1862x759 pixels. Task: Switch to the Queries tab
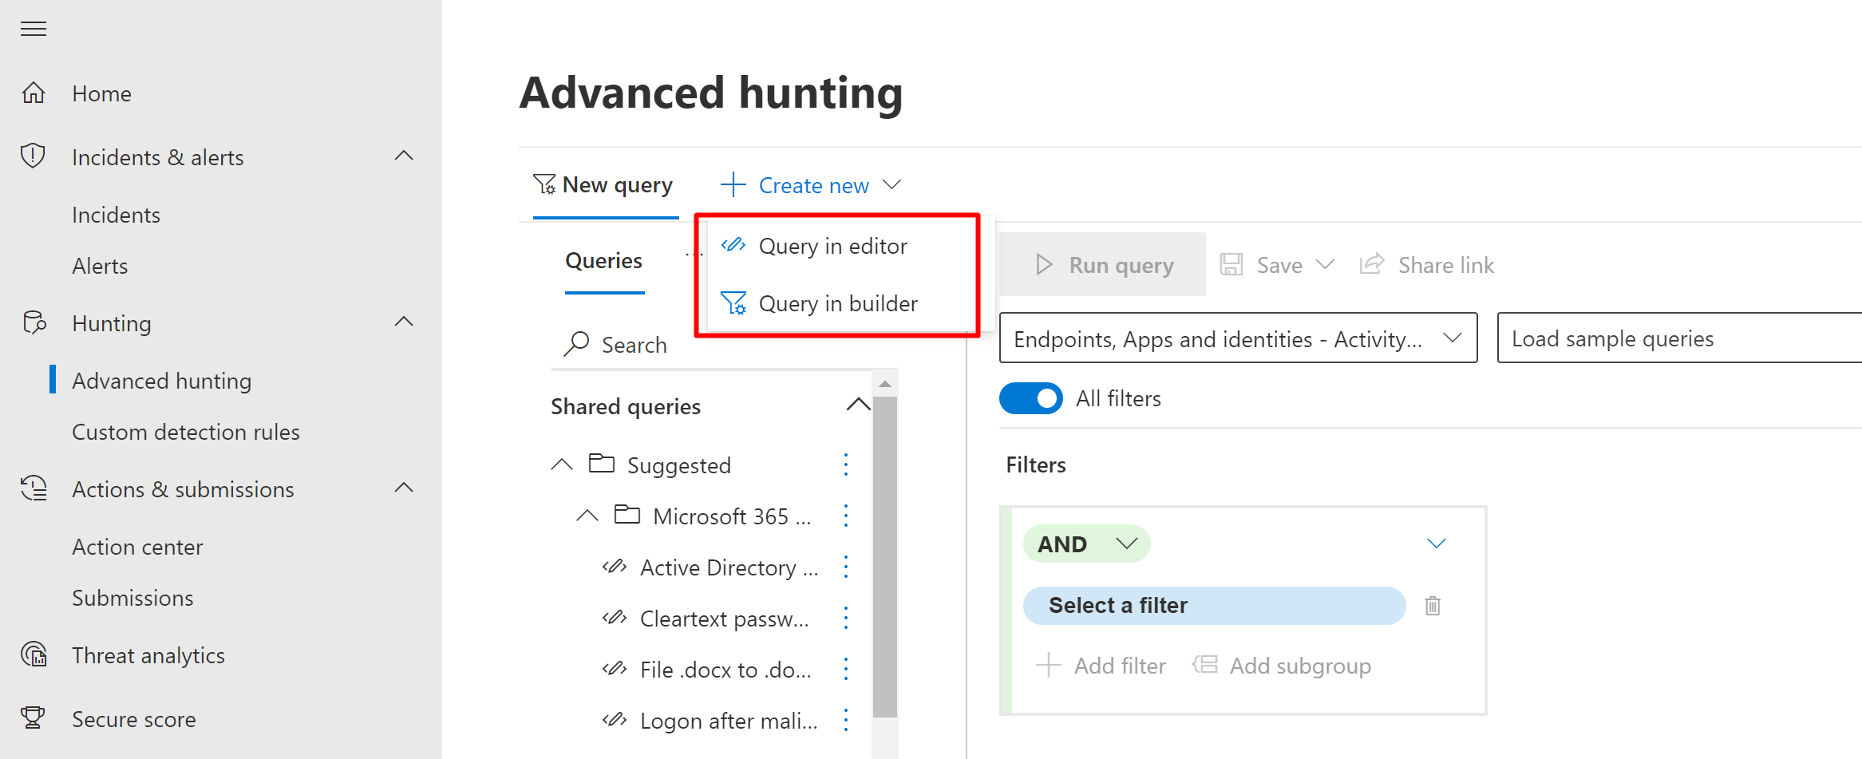click(603, 261)
